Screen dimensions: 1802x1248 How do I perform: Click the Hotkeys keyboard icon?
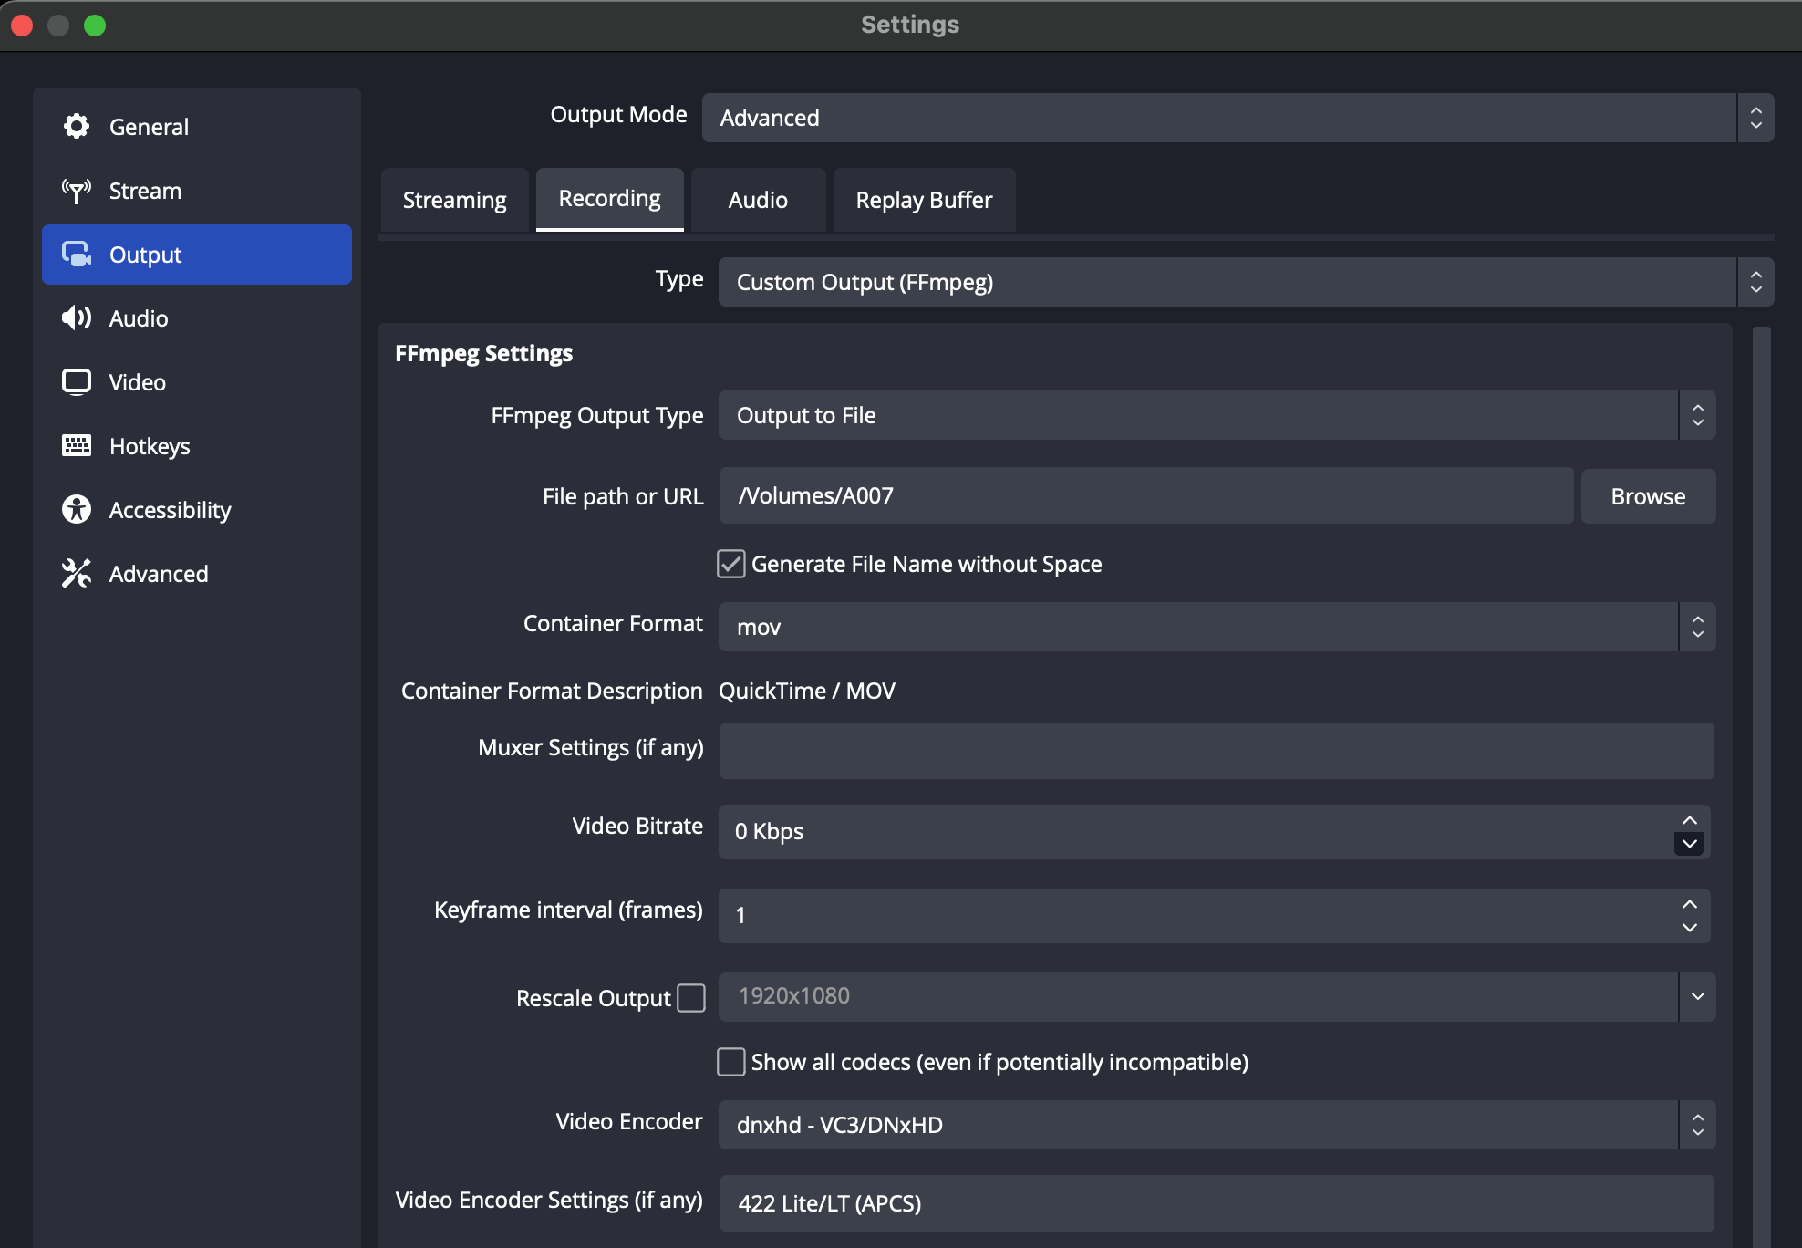(77, 445)
